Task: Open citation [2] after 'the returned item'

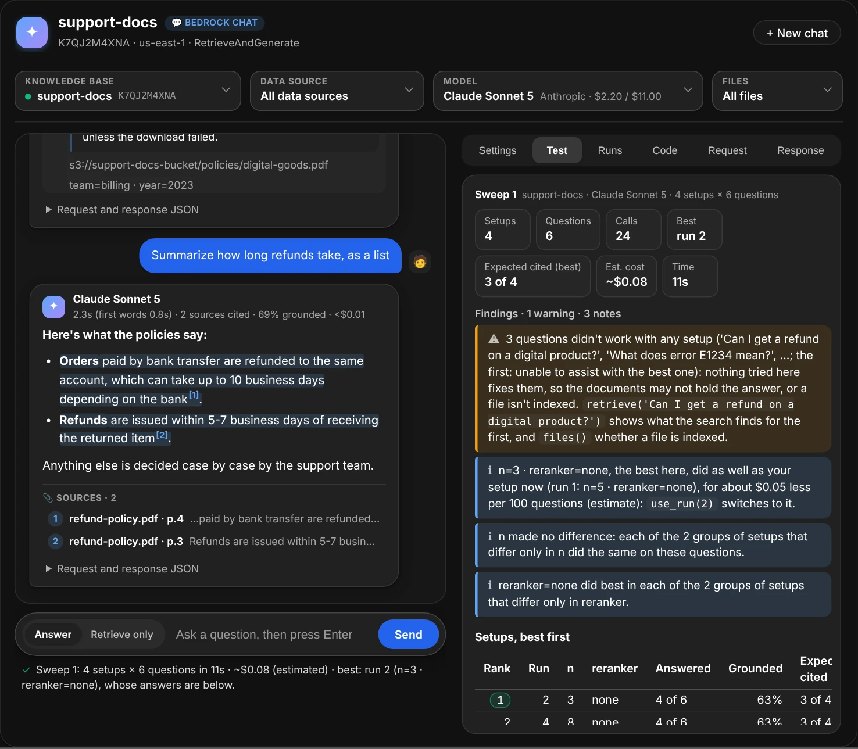Action: tap(162, 435)
